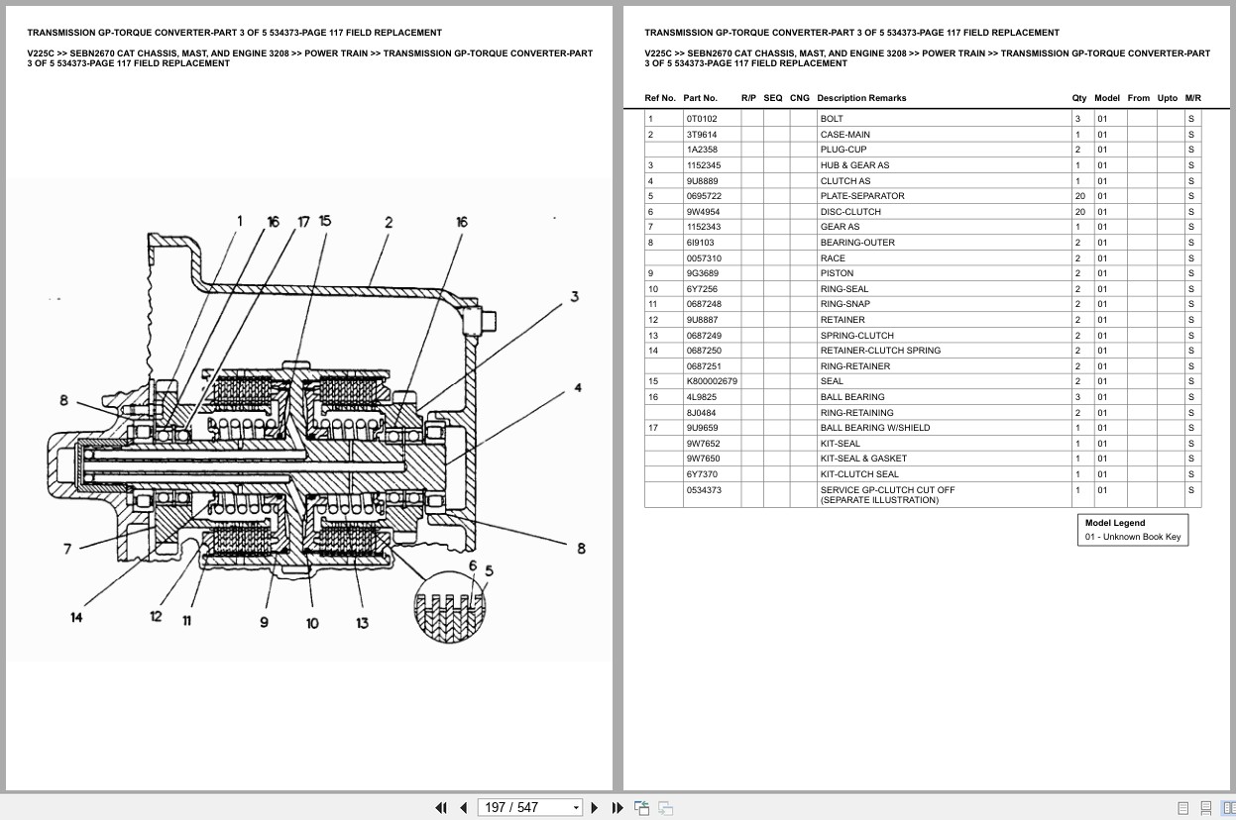This screenshot has width=1236, height=820.
Task: Switch to single page view
Action: point(1183,808)
